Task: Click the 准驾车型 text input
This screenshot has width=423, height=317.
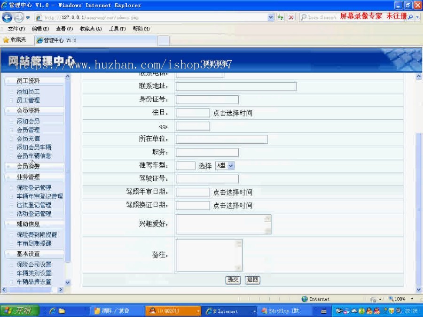Action: (x=186, y=166)
